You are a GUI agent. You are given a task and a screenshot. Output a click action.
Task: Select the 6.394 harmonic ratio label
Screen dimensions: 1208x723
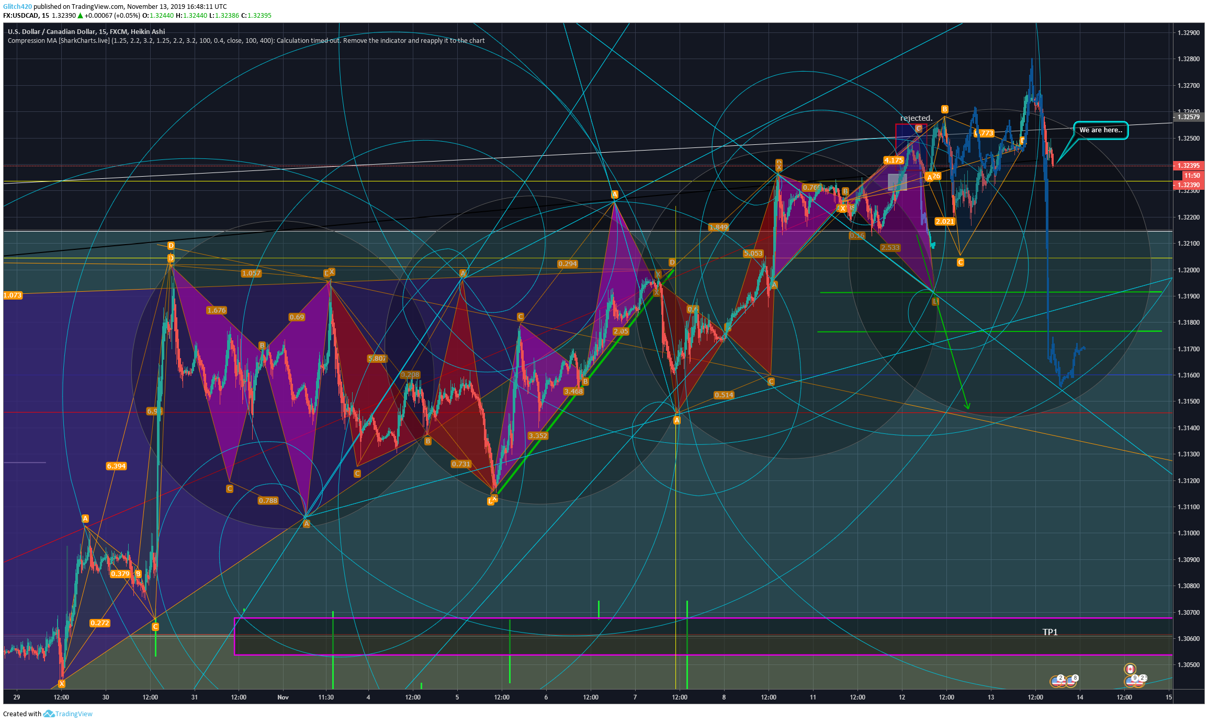click(x=116, y=466)
